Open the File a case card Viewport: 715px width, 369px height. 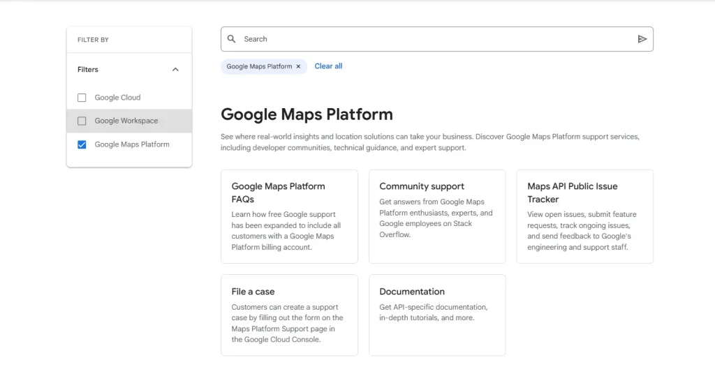point(289,315)
